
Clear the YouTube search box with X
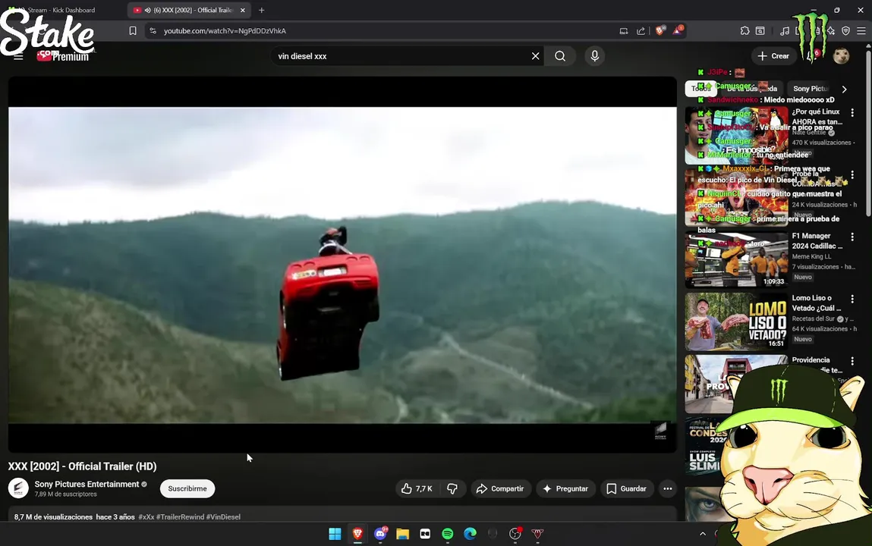pos(535,56)
